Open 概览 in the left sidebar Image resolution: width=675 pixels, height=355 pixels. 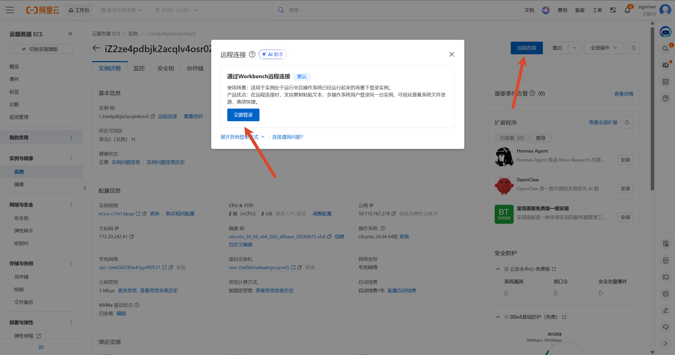pyautogui.click(x=14, y=67)
